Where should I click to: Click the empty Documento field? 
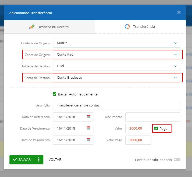(153, 117)
